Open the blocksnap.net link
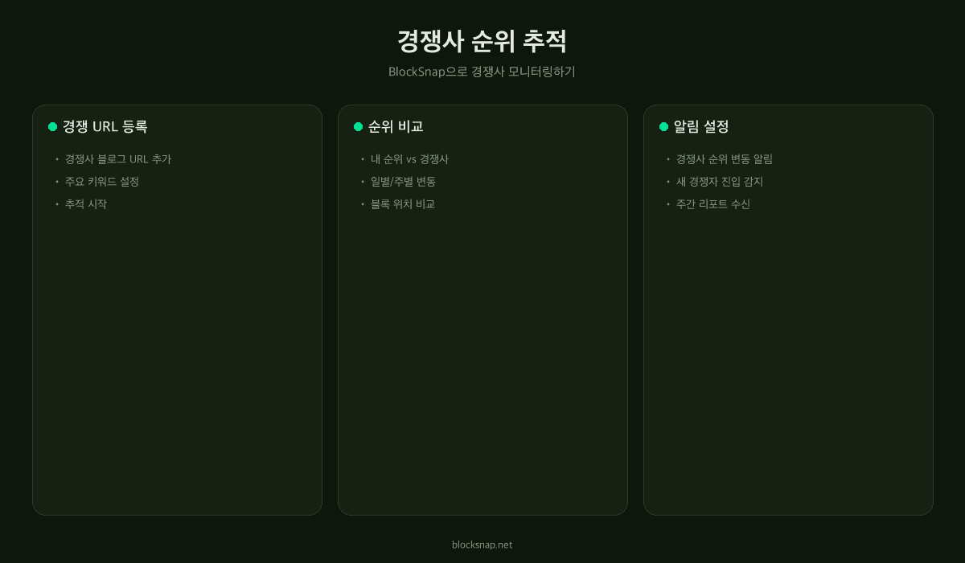This screenshot has height=563, width=965. (482, 545)
